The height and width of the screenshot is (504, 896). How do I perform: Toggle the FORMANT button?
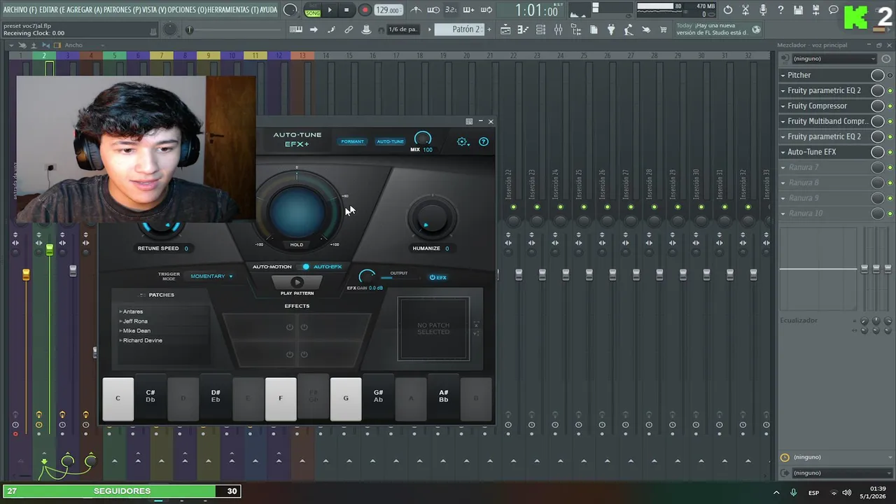[x=352, y=141]
